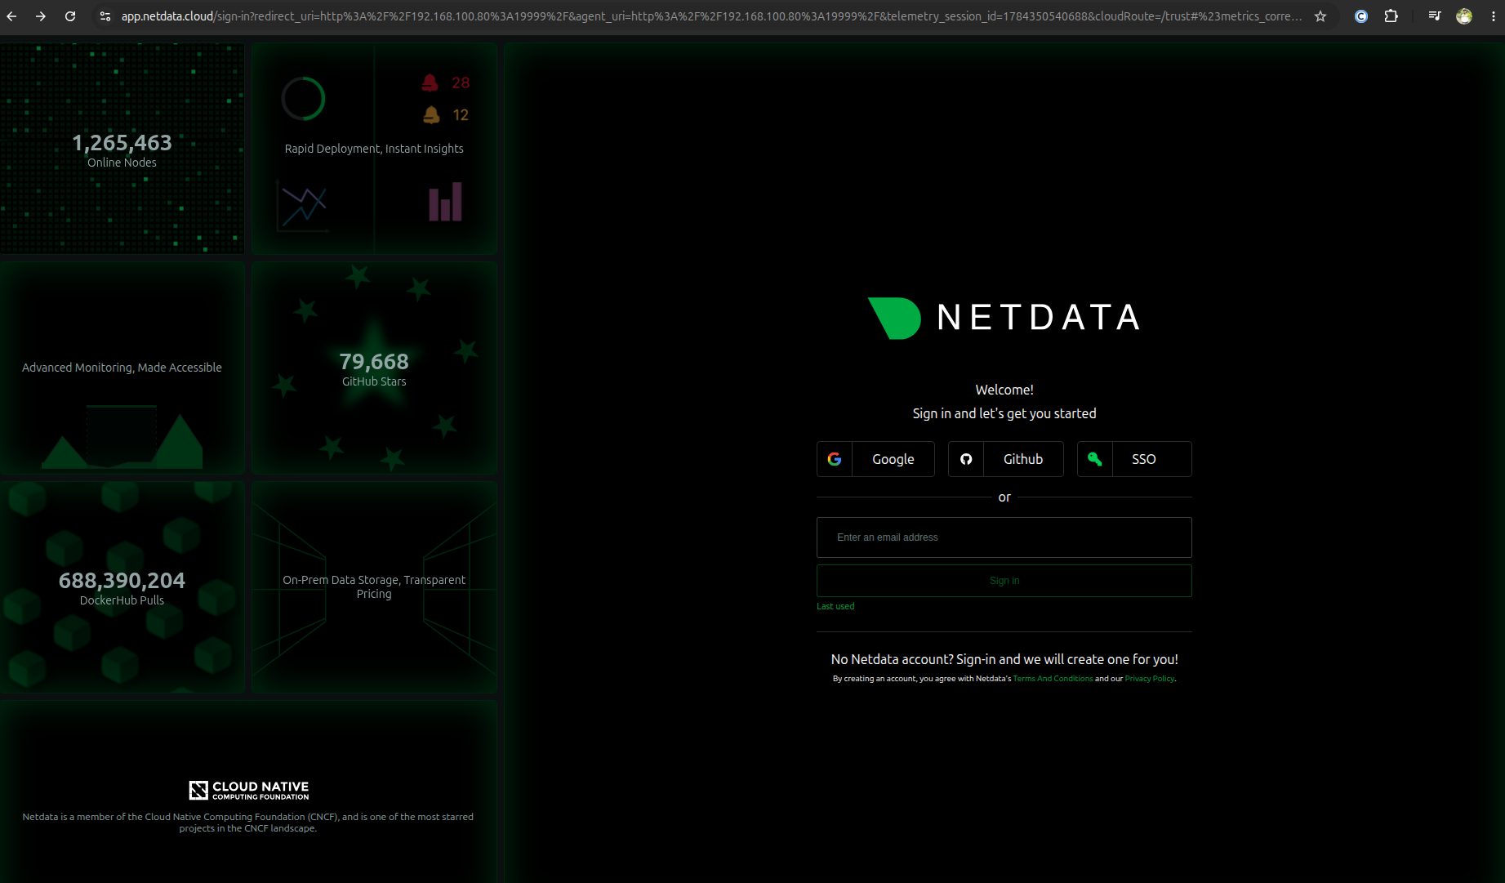This screenshot has width=1505, height=883.
Task: Click the '79,668' GitHub Stars count
Action: pyautogui.click(x=374, y=362)
